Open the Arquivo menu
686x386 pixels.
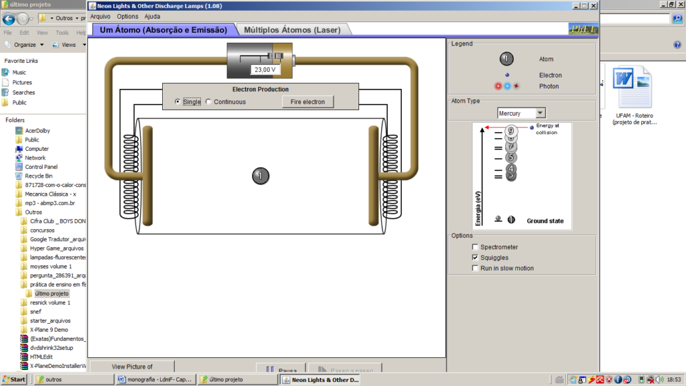(x=100, y=16)
